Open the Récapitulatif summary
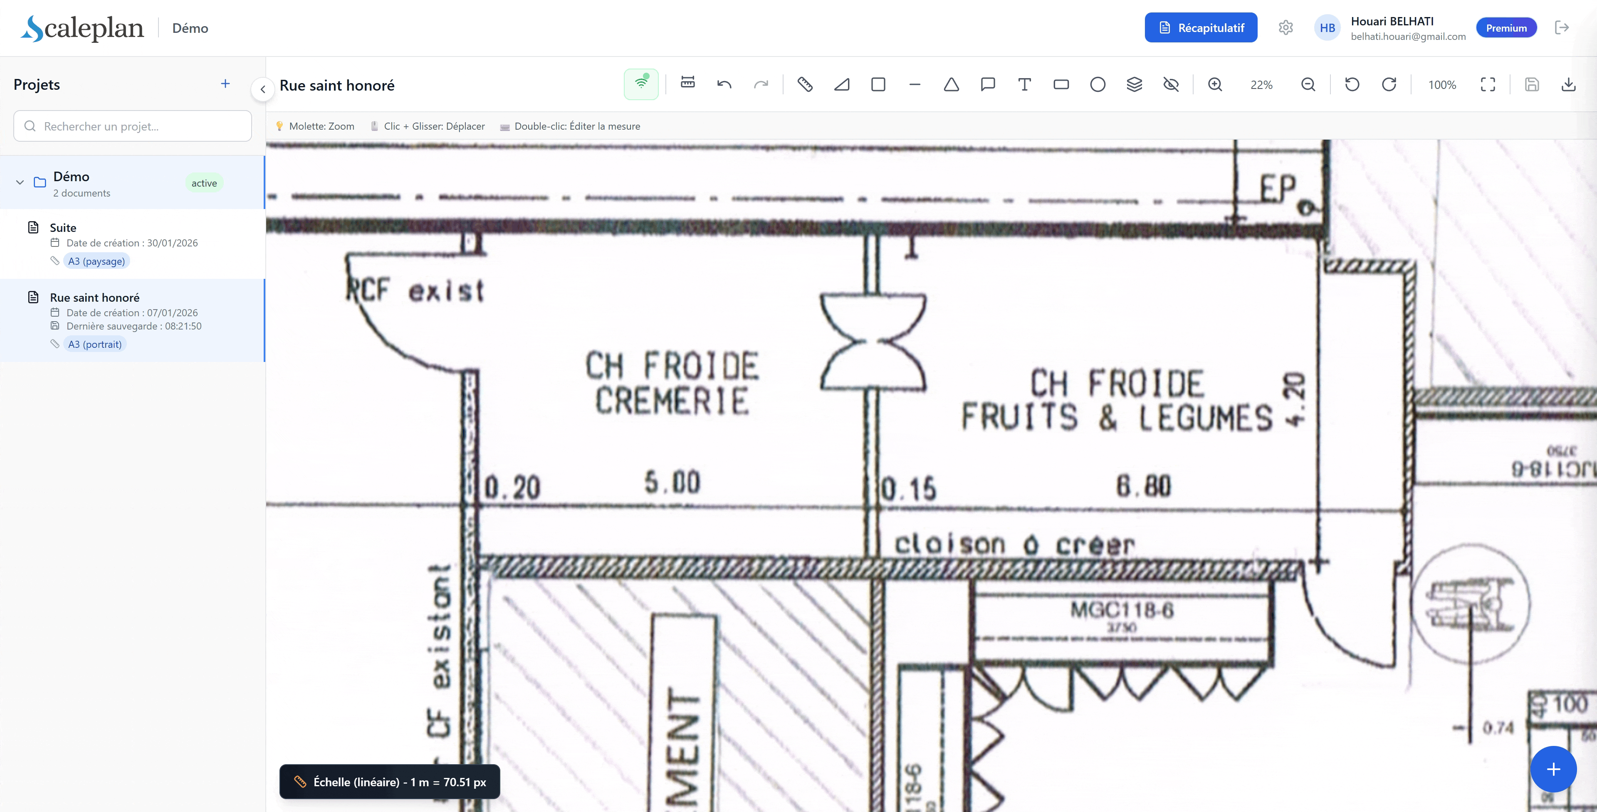The image size is (1597, 812). pyautogui.click(x=1201, y=28)
